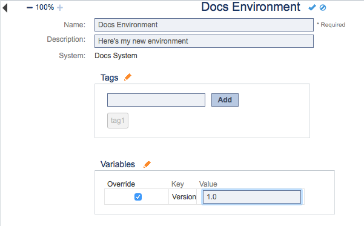The height and width of the screenshot is (226, 364).
Task: Click the Docs Environment page title
Action: tap(251, 7)
